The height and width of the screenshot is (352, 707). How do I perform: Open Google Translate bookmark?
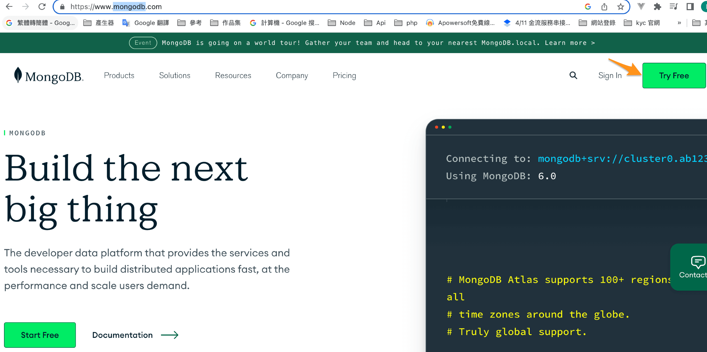pos(146,23)
